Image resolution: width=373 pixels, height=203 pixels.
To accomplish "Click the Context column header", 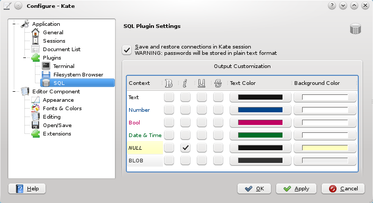I will click(x=144, y=83).
